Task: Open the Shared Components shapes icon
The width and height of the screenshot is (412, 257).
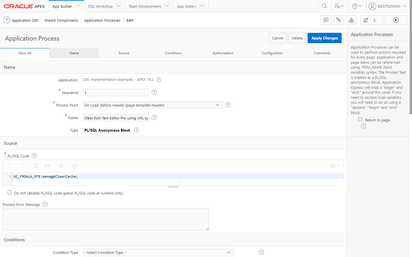Action: click(x=351, y=20)
